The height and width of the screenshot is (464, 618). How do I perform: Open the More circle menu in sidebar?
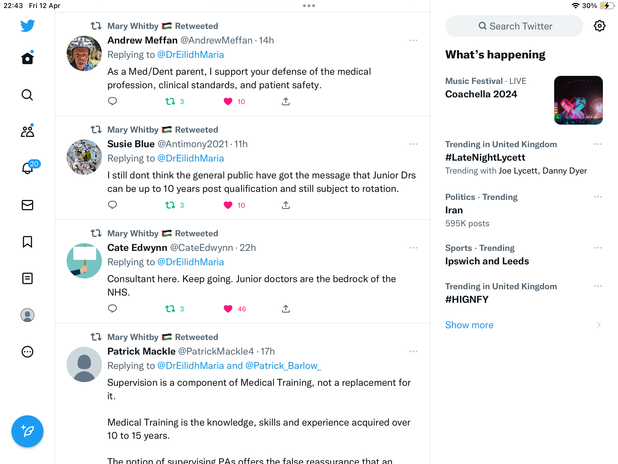pos(27,352)
